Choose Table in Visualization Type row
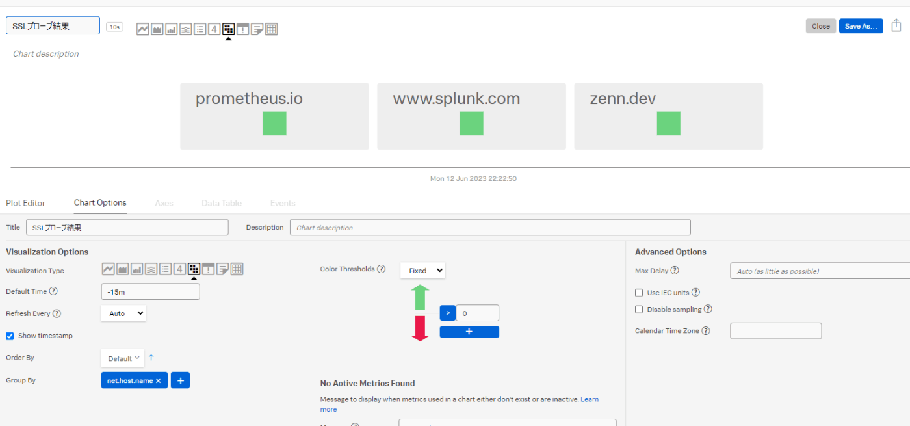Image resolution: width=910 pixels, height=426 pixels. coord(237,269)
